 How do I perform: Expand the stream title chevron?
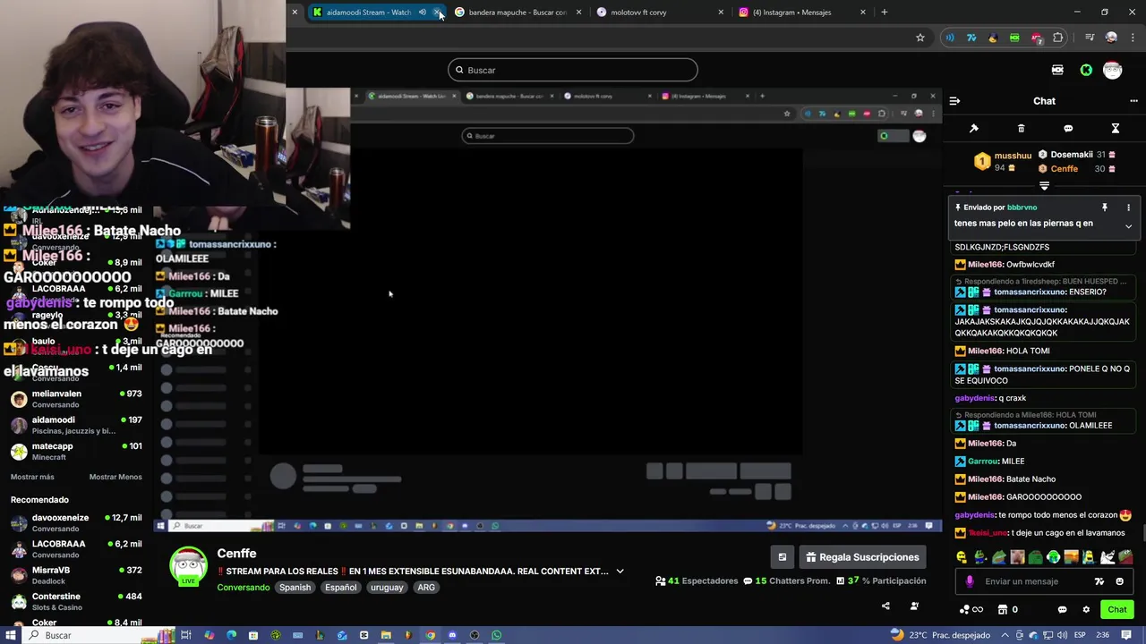point(620,572)
